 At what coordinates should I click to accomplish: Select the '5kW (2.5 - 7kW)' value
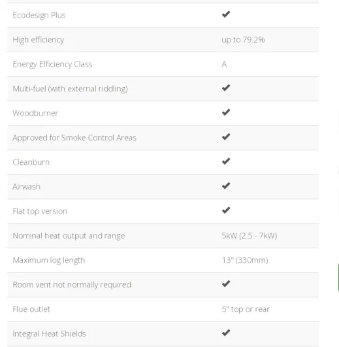(250, 236)
